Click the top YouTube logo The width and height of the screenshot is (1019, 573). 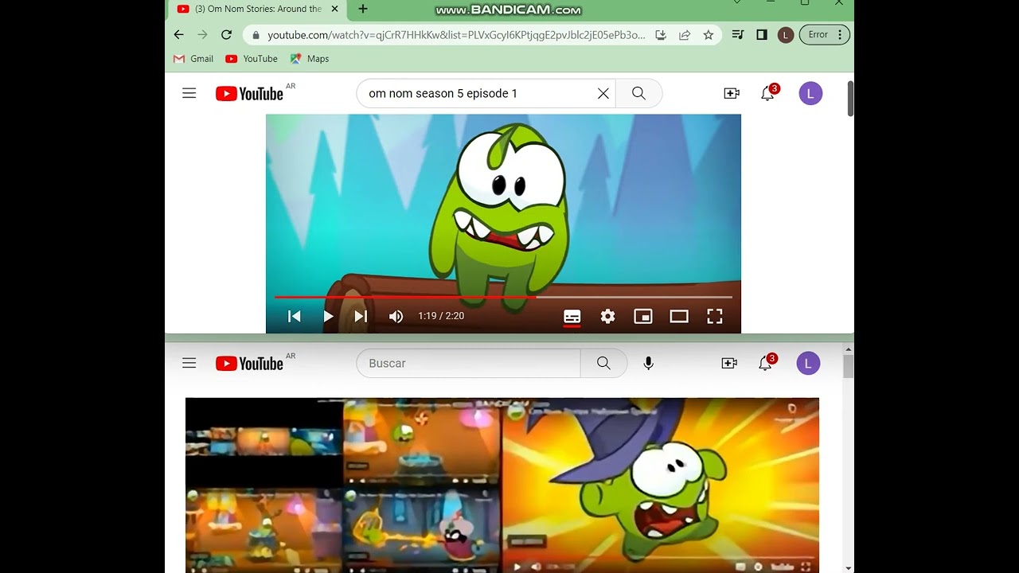[249, 94]
